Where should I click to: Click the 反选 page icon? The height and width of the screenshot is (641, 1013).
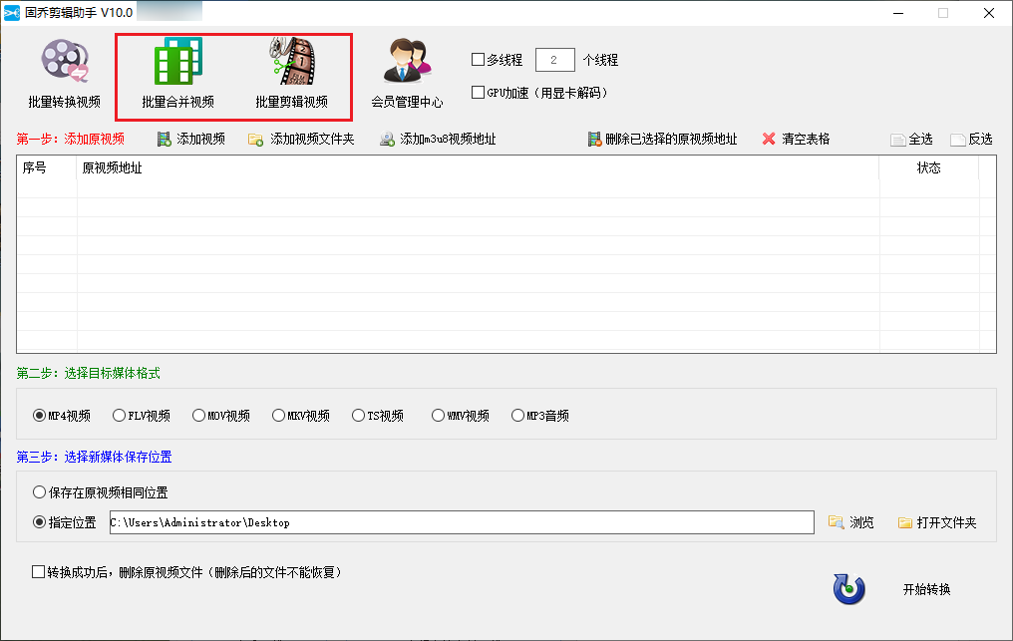pyautogui.click(x=958, y=140)
